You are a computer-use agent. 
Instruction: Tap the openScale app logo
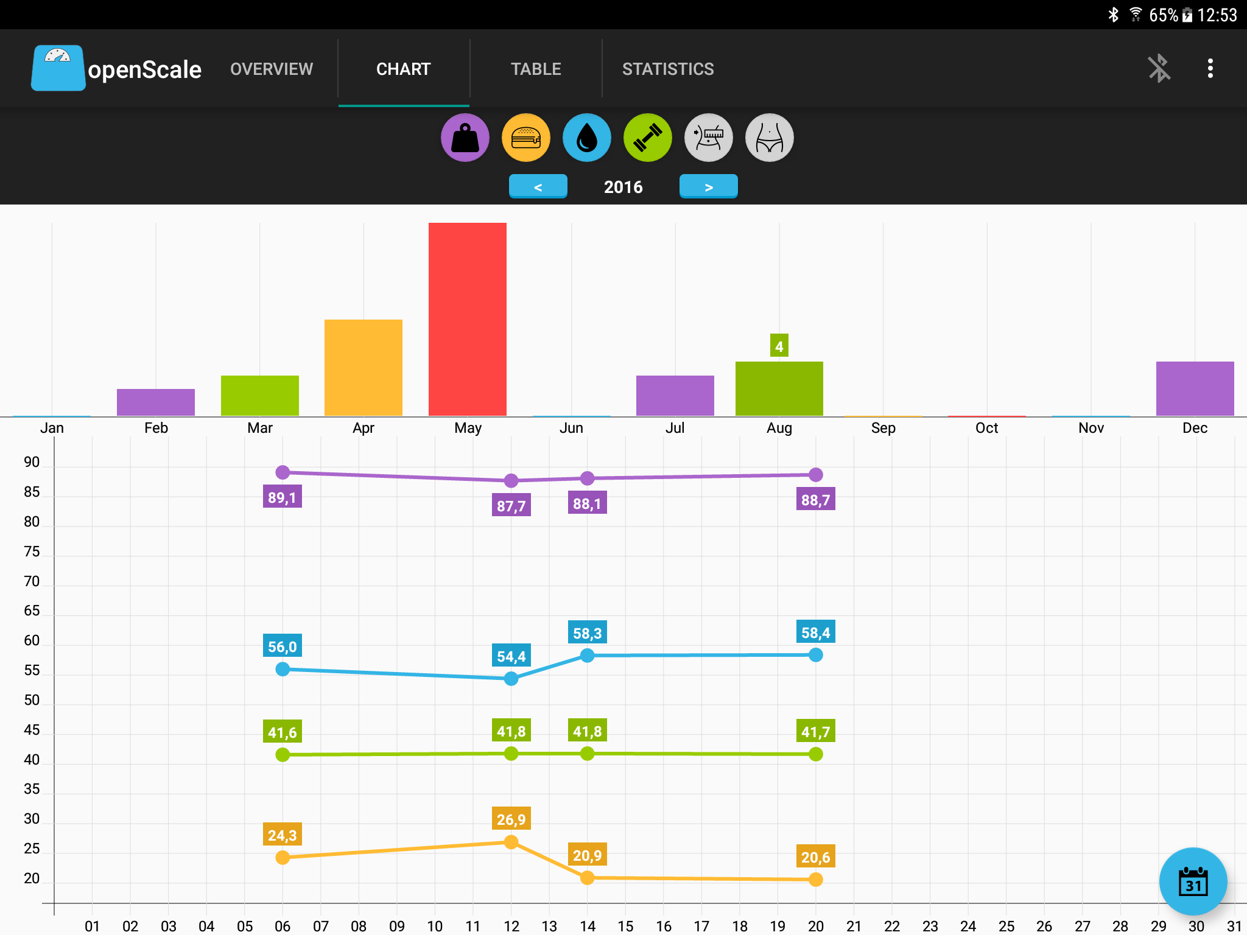[58, 68]
